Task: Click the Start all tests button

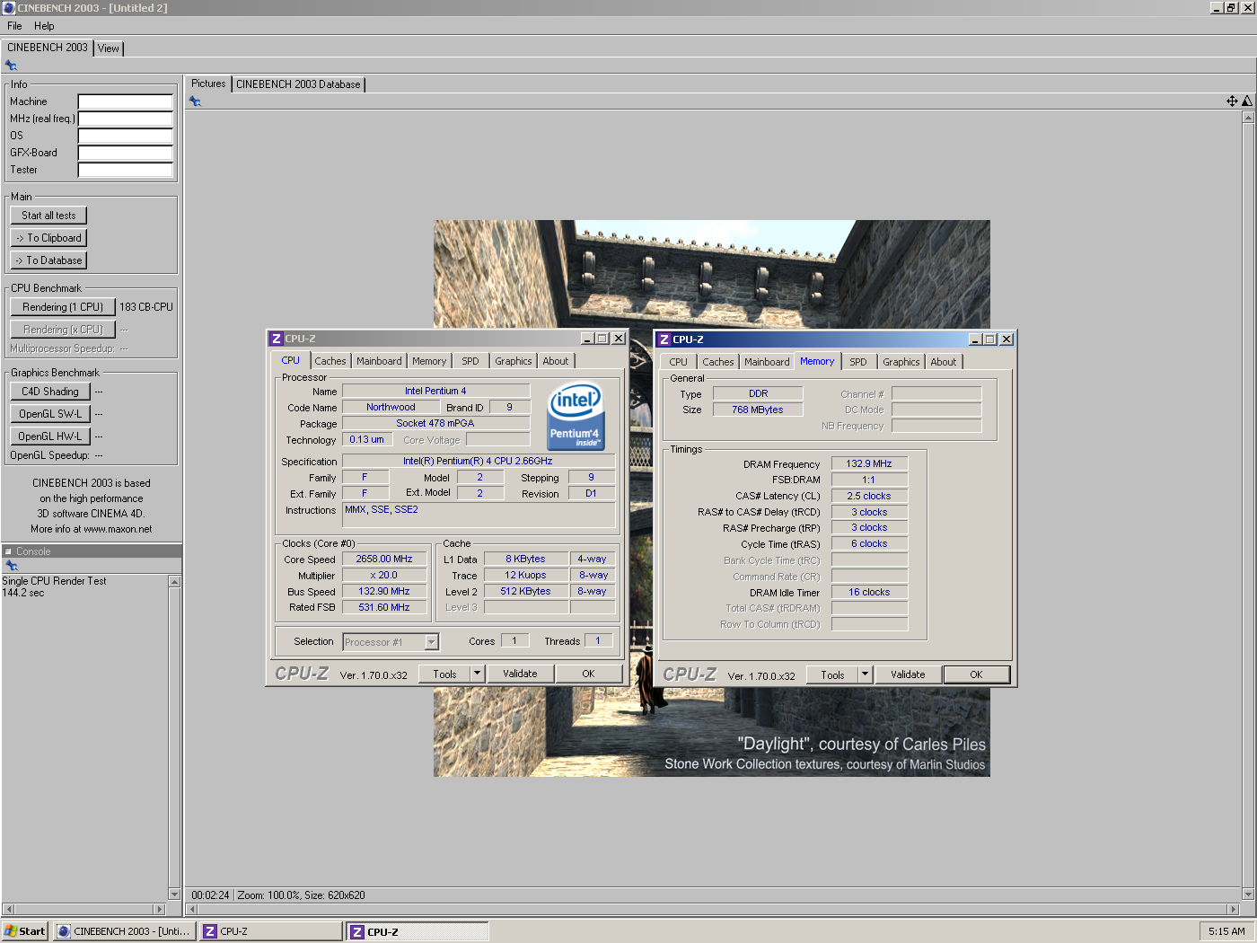Action: click(x=48, y=216)
